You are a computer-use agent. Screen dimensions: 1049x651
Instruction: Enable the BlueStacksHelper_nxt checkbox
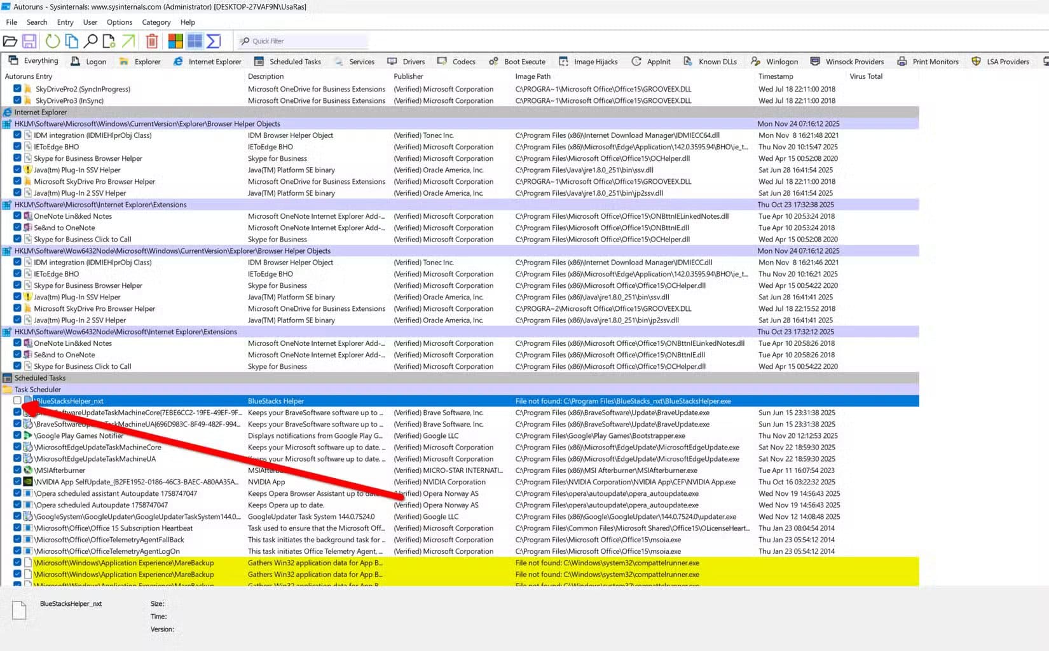tap(17, 401)
